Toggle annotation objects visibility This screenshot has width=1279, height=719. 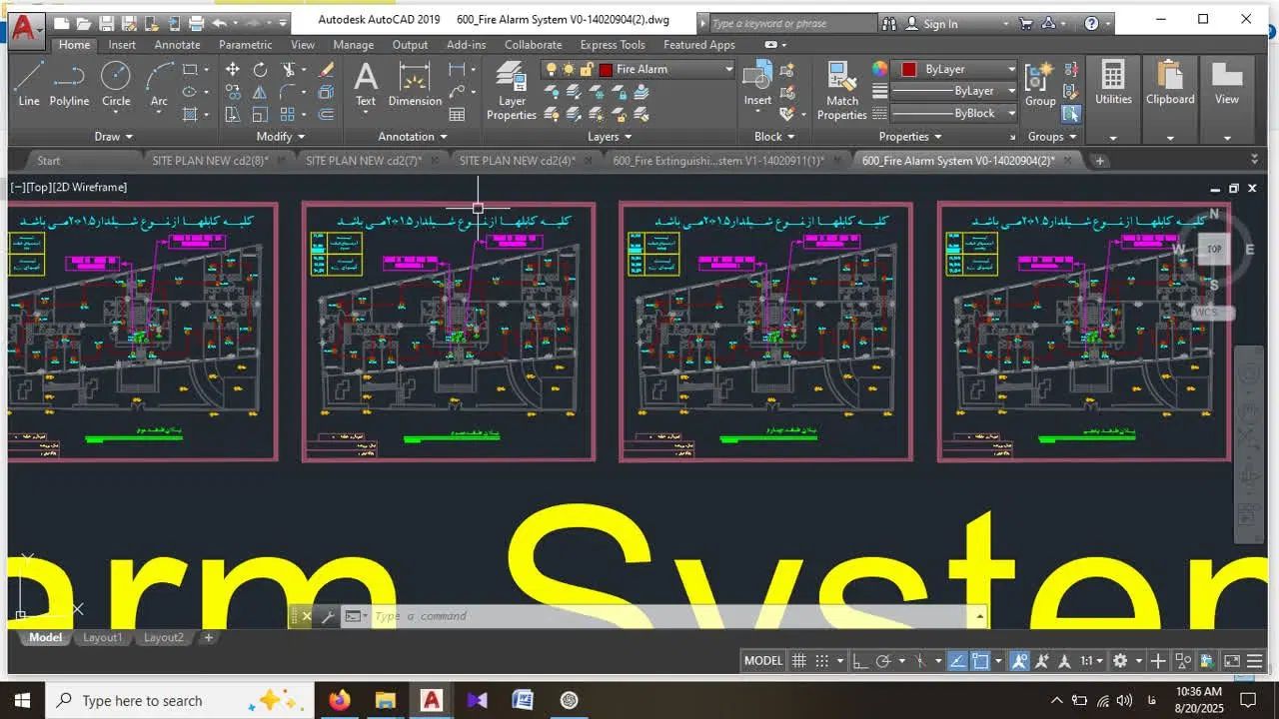click(1019, 660)
